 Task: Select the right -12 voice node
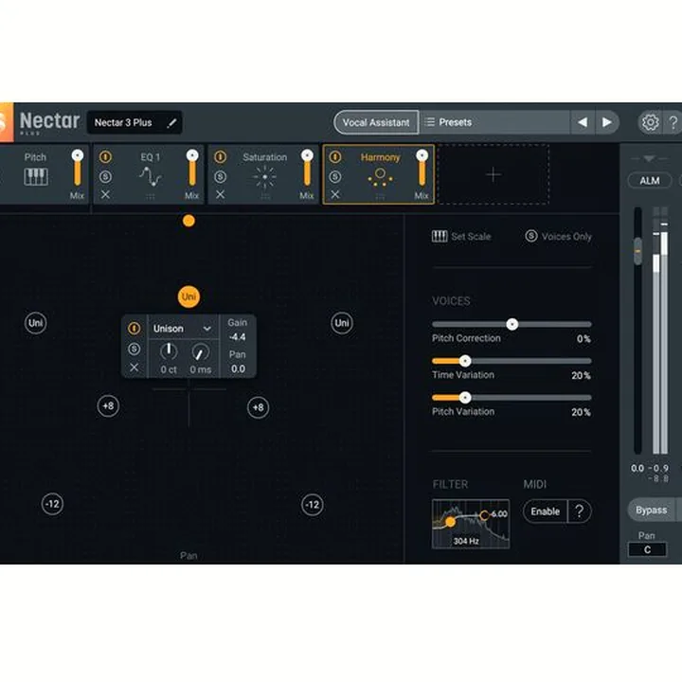[313, 505]
